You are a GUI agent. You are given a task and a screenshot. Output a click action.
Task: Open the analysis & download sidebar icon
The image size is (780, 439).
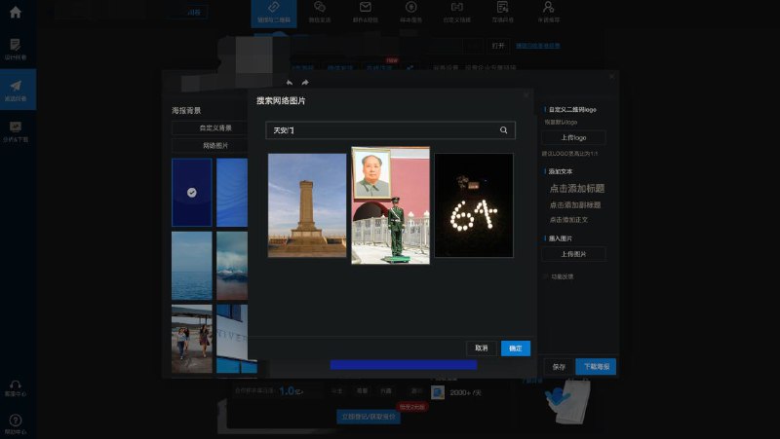coord(16,131)
